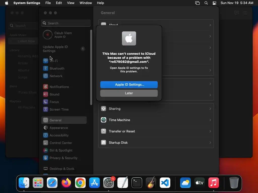The width and height of the screenshot is (258, 193).
Task: Select Artists in Music window sidebar
Action: click(x=23, y=63)
